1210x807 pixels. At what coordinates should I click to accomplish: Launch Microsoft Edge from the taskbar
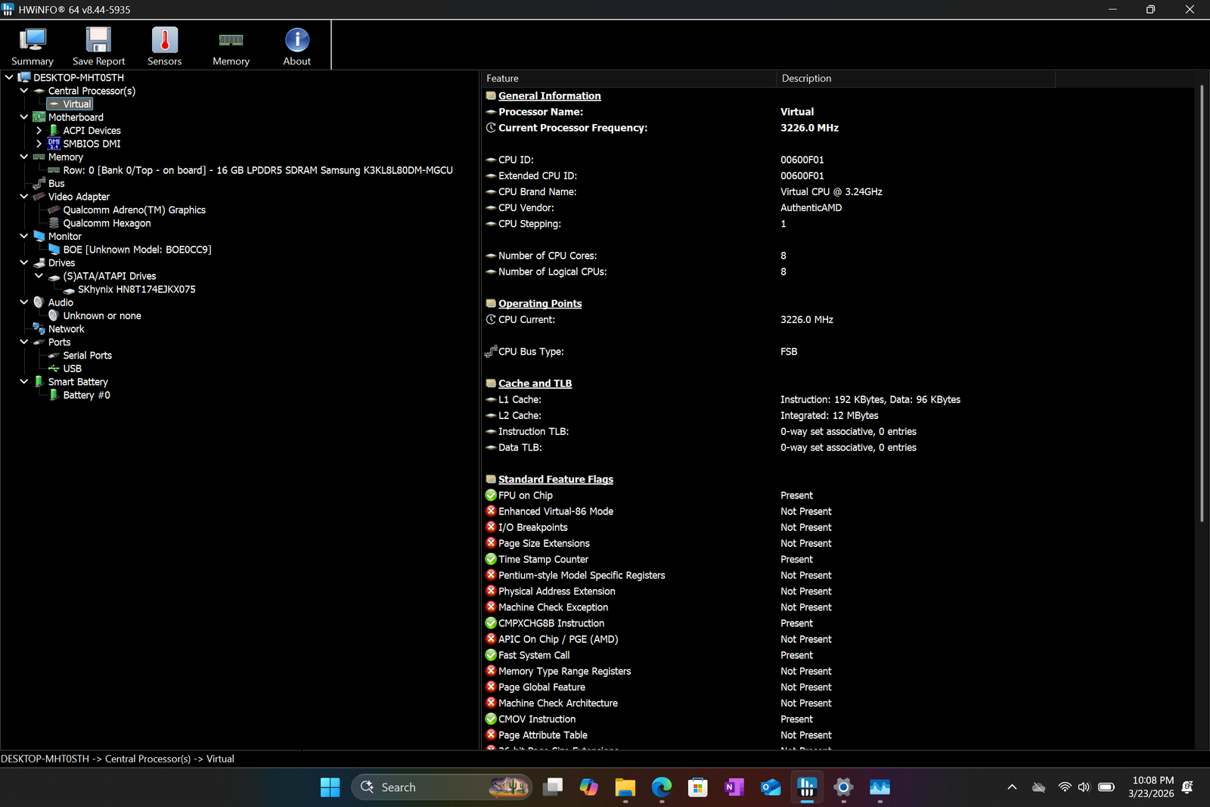tap(661, 787)
